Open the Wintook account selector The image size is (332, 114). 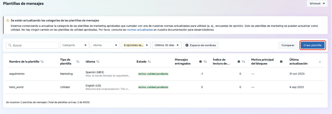tap(317, 4)
